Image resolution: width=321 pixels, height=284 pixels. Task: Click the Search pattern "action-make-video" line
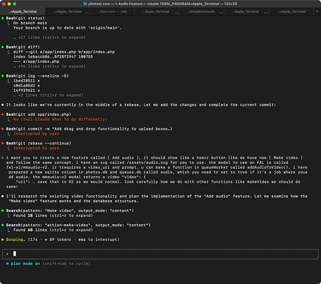click(78, 225)
